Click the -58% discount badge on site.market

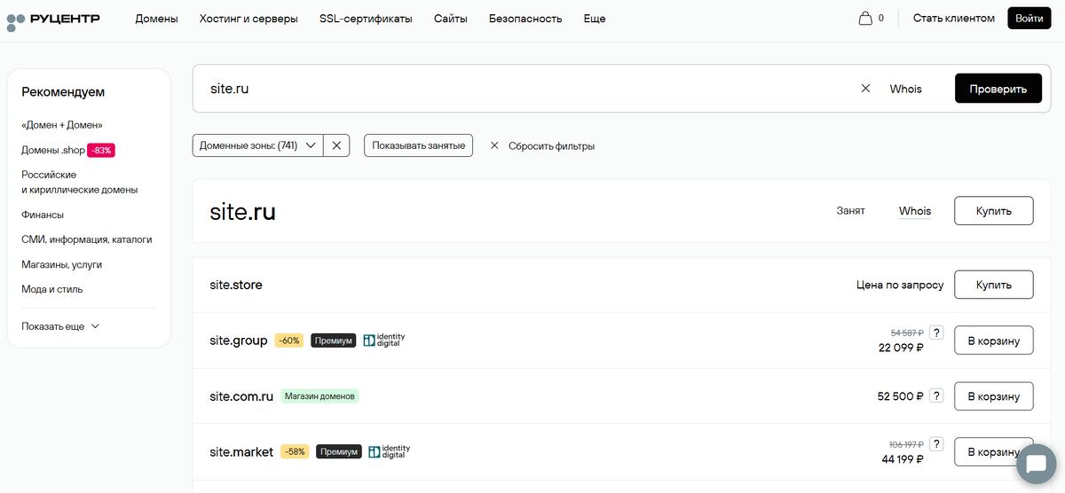pyautogui.click(x=295, y=451)
